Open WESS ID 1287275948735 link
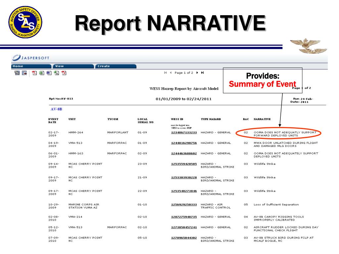Screen dimensions: 339x254 click(184, 217)
